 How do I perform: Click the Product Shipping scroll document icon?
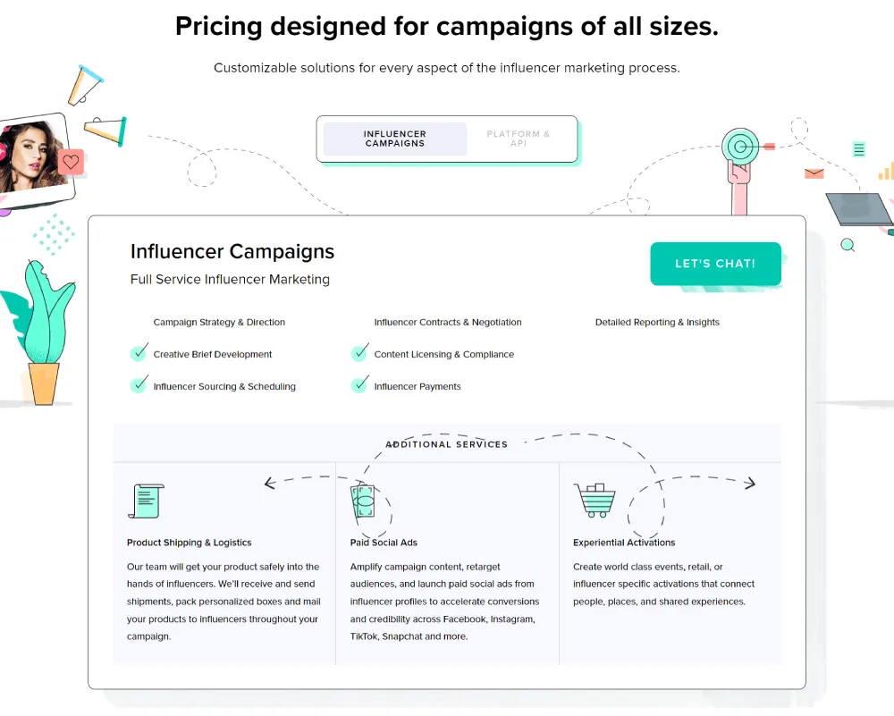click(147, 501)
